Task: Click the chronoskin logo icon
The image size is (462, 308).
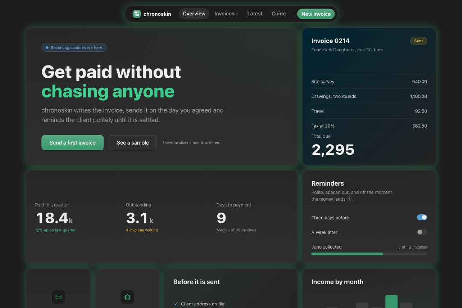Action: coord(137,14)
